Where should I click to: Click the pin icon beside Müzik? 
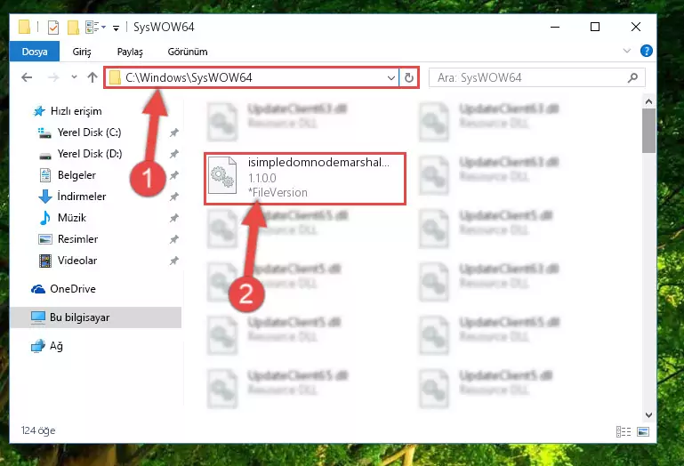174,218
